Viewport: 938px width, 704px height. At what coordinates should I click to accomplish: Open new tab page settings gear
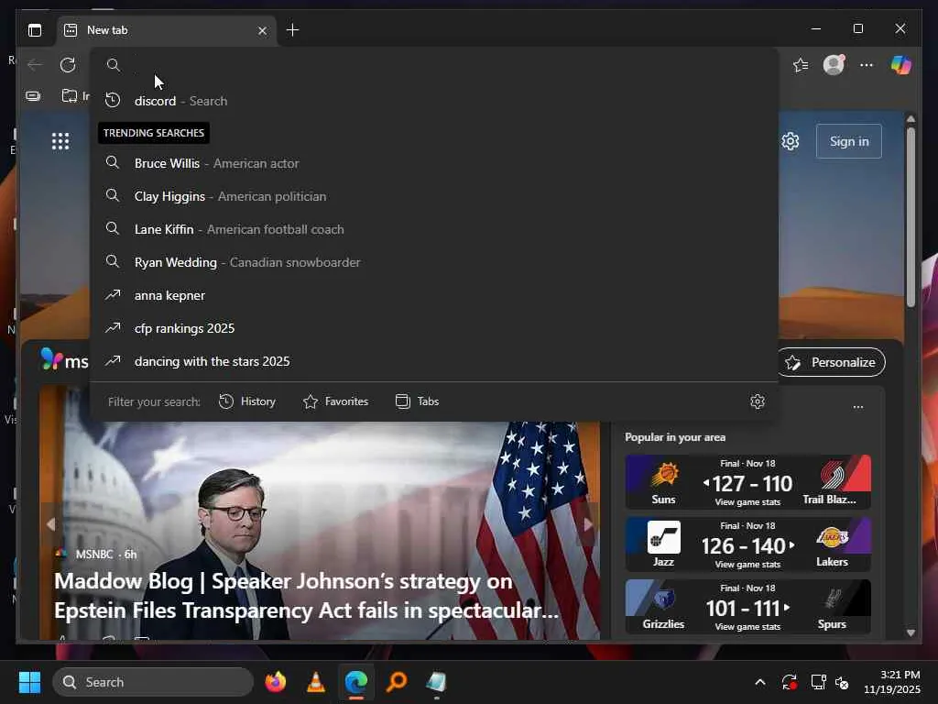(x=791, y=141)
